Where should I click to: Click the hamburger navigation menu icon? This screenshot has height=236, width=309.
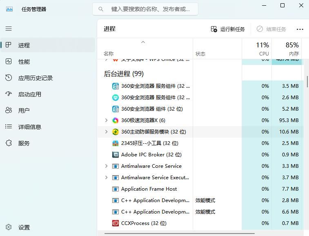[9, 29]
